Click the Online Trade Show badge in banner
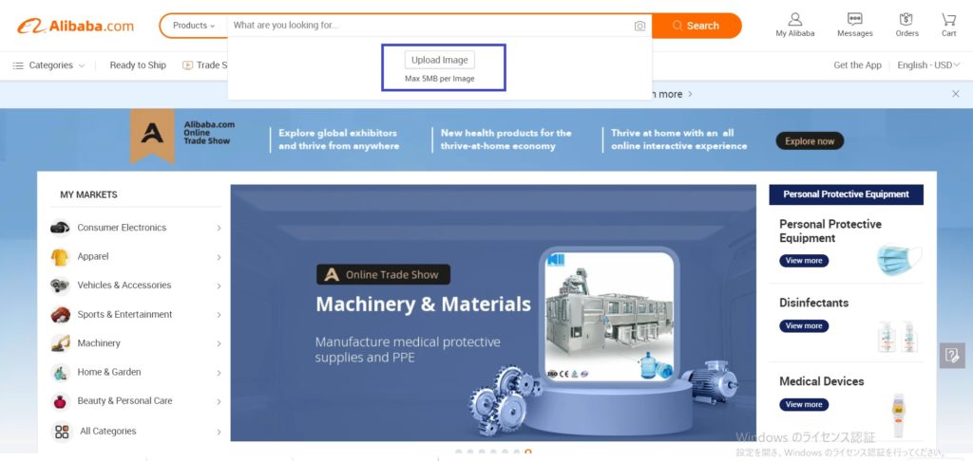The height and width of the screenshot is (461, 973). [384, 274]
